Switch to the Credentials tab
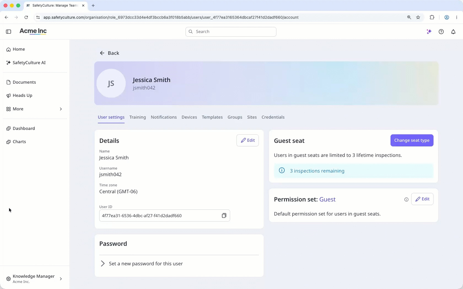Image resolution: width=463 pixels, height=289 pixels. coord(273,117)
